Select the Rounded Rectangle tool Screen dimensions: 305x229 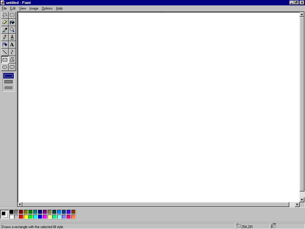(x=12, y=67)
